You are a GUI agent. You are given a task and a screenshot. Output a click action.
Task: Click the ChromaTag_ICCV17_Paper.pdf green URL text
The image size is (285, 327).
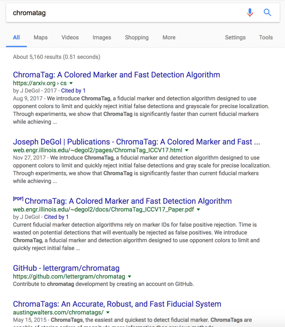coord(103,209)
